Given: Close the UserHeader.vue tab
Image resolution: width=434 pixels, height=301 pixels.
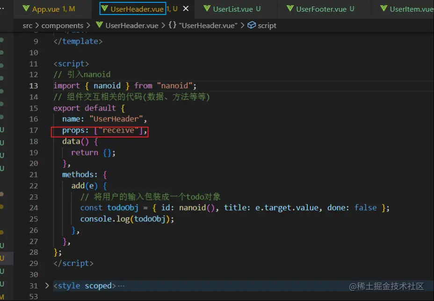Looking at the screenshot, I should tap(186, 8).
